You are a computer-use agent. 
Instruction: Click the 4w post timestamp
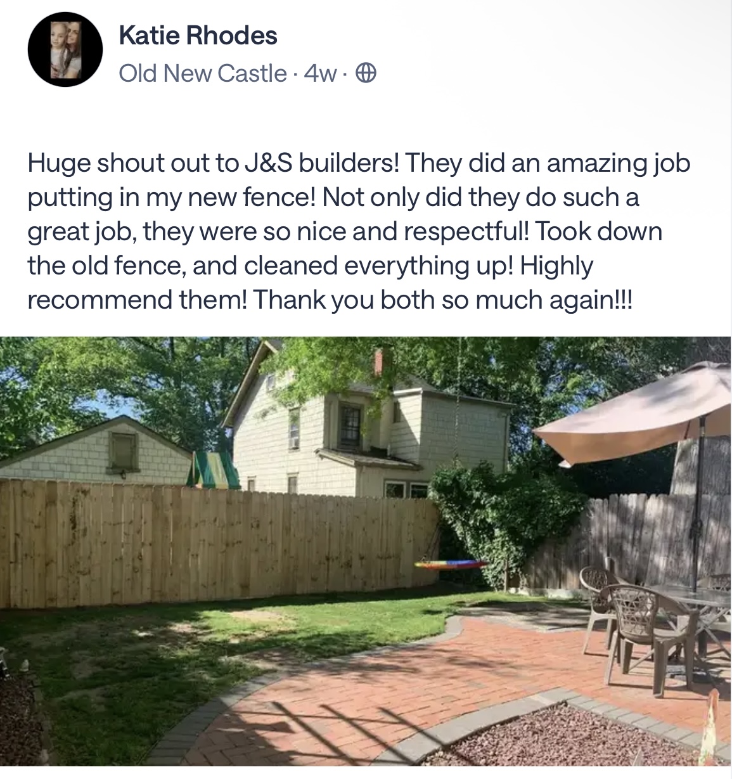[320, 74]
